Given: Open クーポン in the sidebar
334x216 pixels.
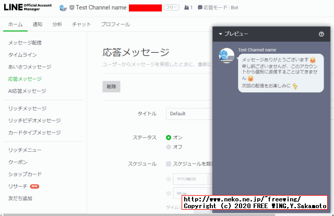Looking at the screenshot, I should tap(18, 162).
